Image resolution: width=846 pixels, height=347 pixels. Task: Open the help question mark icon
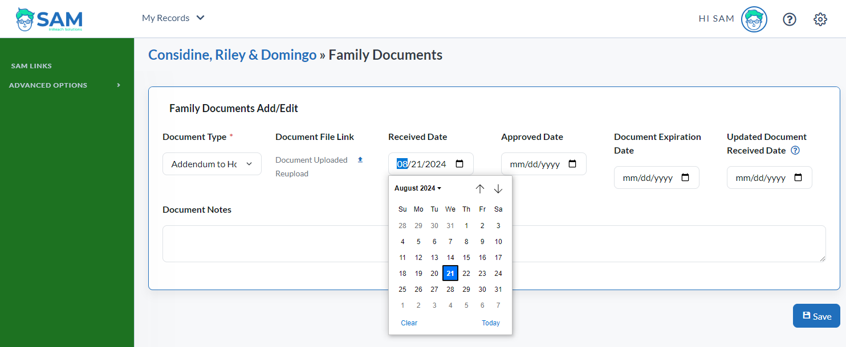(x=789, y=19)
